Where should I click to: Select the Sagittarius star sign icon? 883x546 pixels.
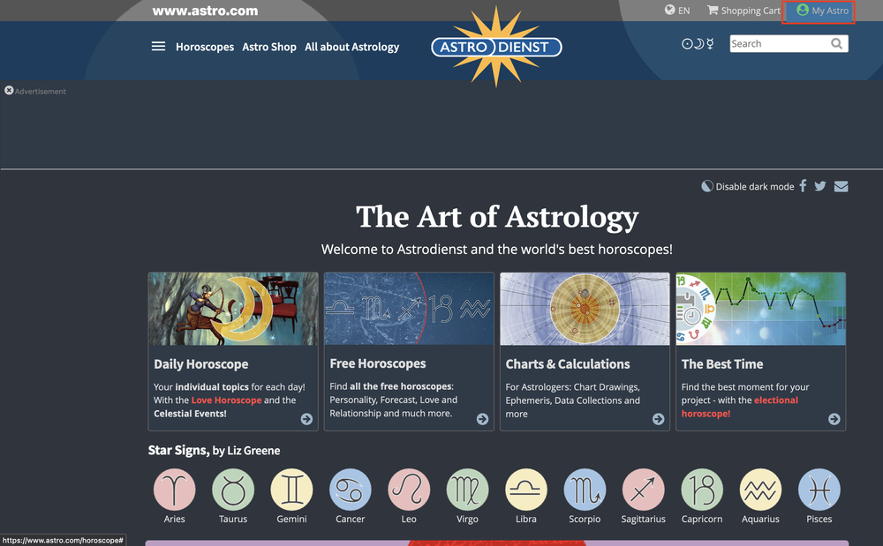coord(643,490)
